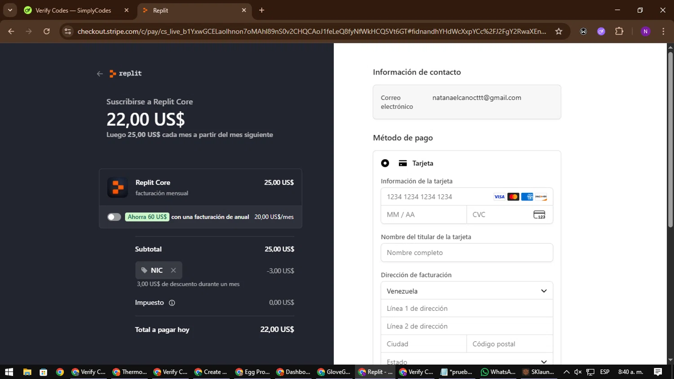Image resolution: width=674 pixels, height=379 pixels.
Task: Click the CVC card hint icon
Action: click(539, 215)
